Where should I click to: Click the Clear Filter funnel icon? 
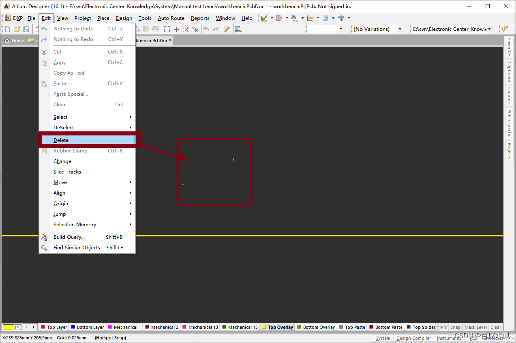195,29
